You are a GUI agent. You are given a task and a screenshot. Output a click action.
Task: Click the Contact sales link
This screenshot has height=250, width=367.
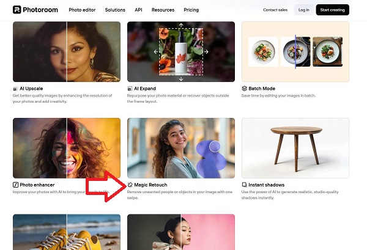coord(275,10)
